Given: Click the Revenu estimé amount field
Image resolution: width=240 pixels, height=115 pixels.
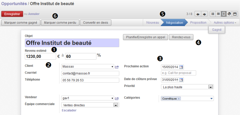Looking at the screenshot, I should (40, 56).
